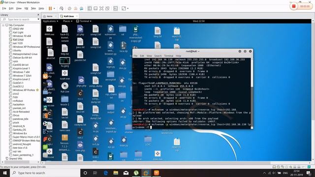Open the terminal window's File menu
The image size is (315, 177).
136,56
